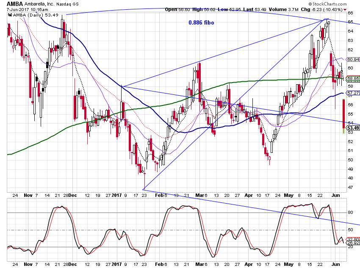The height and width of the screenshot is (268, 360).
Task: Click the red down arrow after Chg
Action: 345,10
